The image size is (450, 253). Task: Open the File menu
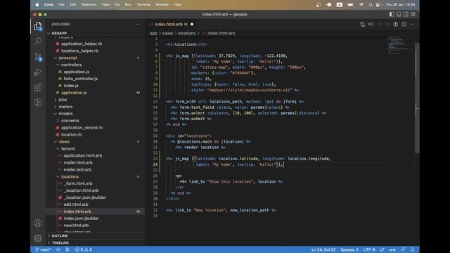pyautogui.click(x=61, y=5)
